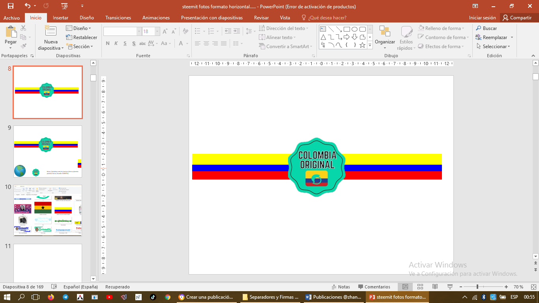Screen dimensions: 539x303
Task: Click the zoom slider handle
Action: [x=477, y=287]
